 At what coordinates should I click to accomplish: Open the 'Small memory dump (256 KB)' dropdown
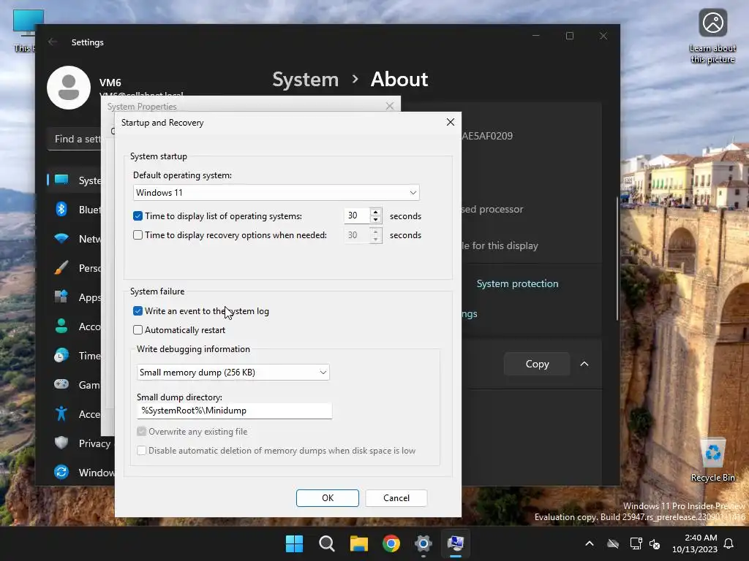coord(233,373)
